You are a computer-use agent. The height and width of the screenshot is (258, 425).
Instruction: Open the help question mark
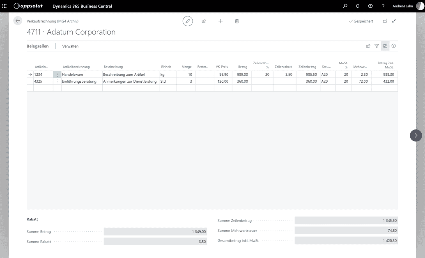click(383, 6)
